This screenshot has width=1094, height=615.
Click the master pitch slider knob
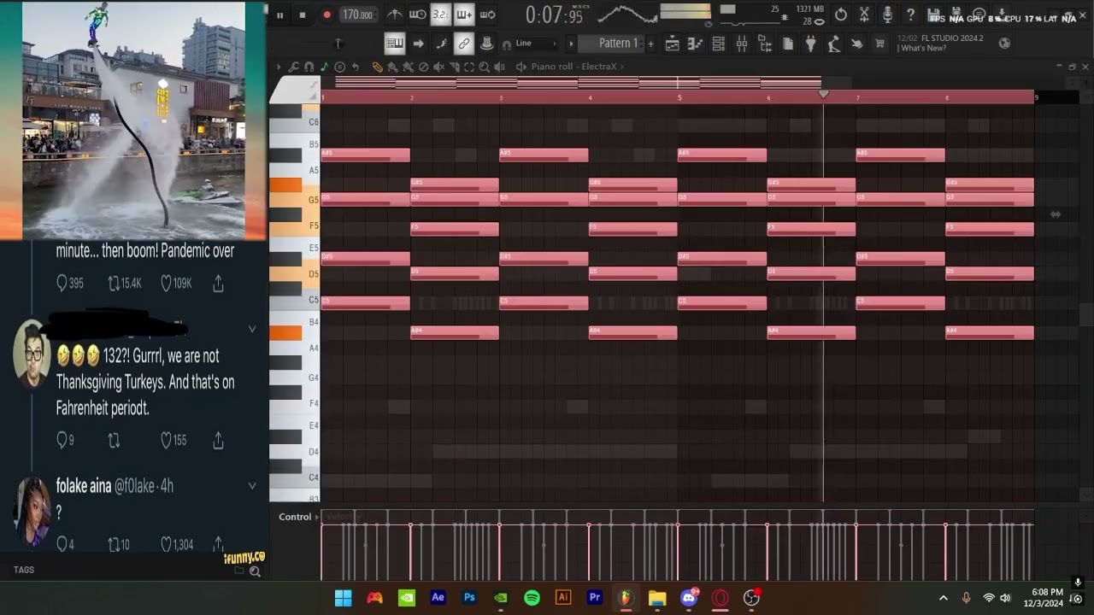pyautogui.click(x=338, y=44)
